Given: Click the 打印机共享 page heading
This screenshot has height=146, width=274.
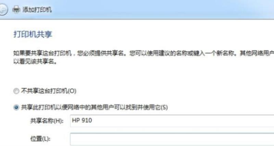Looking at the screenshot, I should point(33,34).
